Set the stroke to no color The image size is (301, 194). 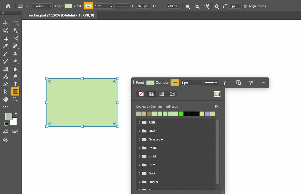click(x=141, y=94)
